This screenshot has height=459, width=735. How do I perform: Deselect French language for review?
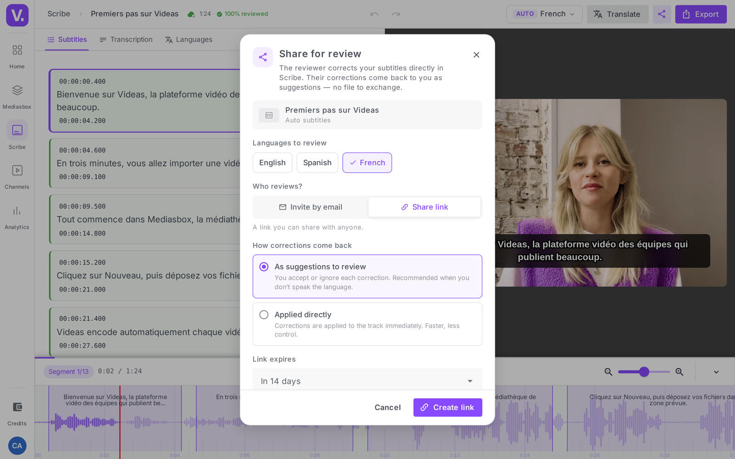[x=367, y=162]
